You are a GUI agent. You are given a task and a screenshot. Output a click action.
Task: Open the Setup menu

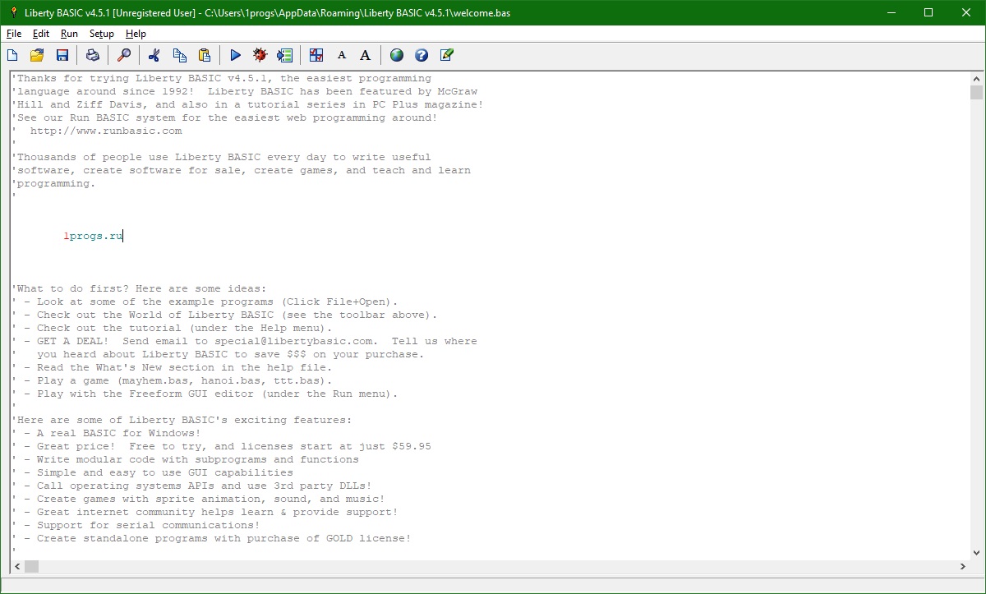tap(102, 34)
